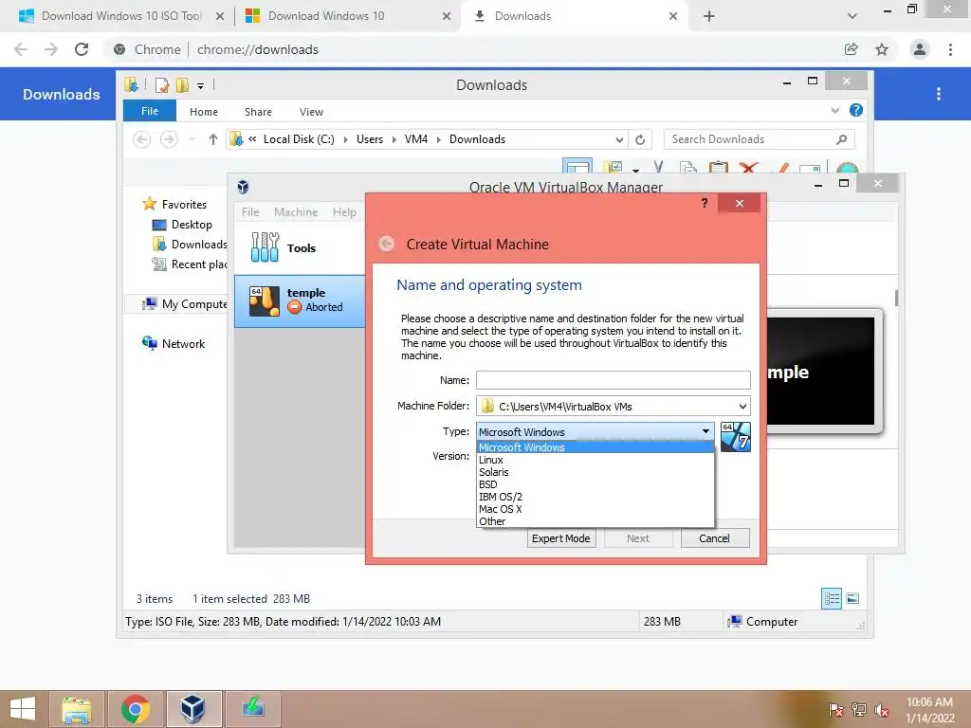971x728 pixels.
Task: Open the Chrome three-dot menu
Action: pos(950,49)
